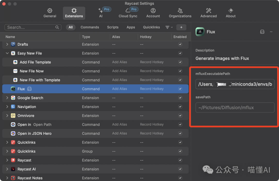Open the more options ellipsis for Flux
Image resolution: width=279 pixels, height=181 pixels.
tap(271, 32)
